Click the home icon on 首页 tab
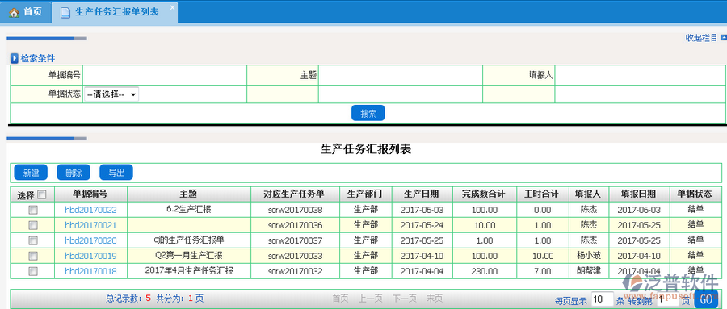Image resolution: width=727 pixels, height=309 pixels. [14, 12]
